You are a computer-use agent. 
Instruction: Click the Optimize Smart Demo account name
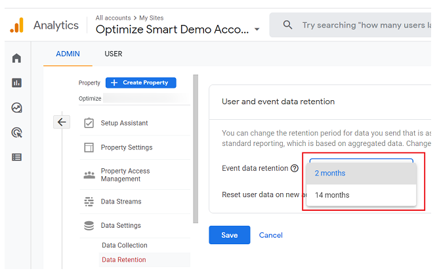(172, 29)
